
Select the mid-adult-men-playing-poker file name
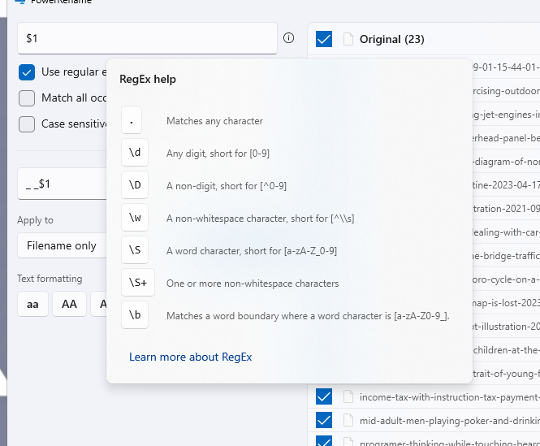449,421
